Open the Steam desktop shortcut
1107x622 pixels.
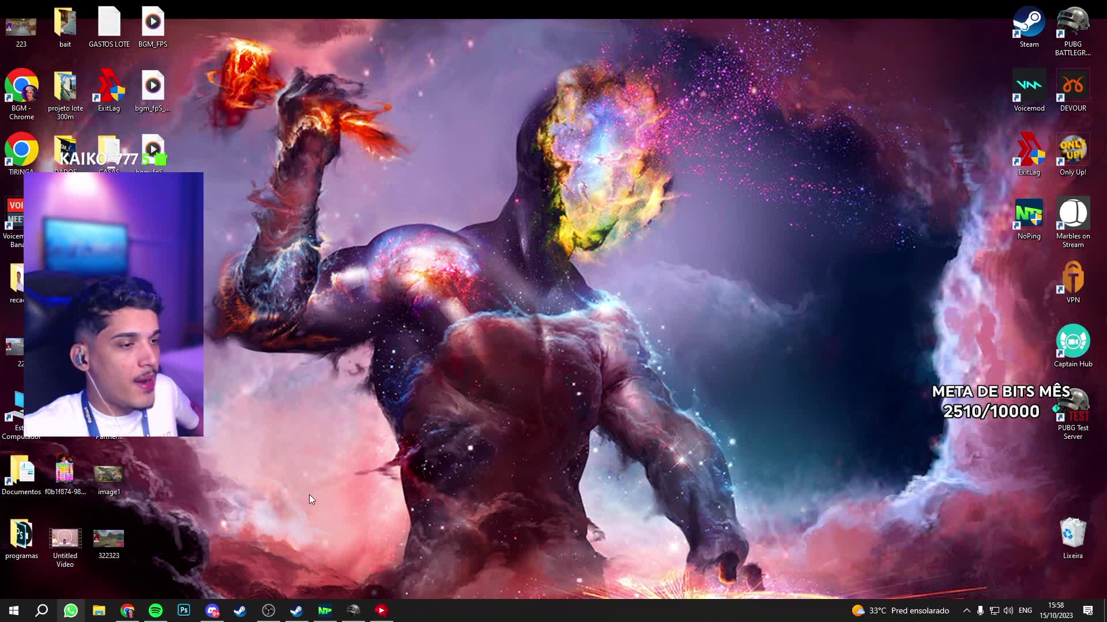[1029, 27]
